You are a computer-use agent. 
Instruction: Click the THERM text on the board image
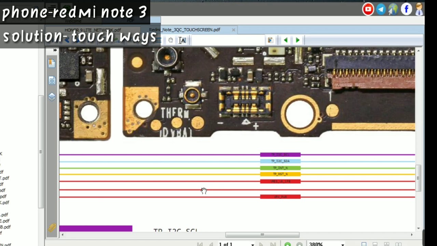(x=175, y=113)
